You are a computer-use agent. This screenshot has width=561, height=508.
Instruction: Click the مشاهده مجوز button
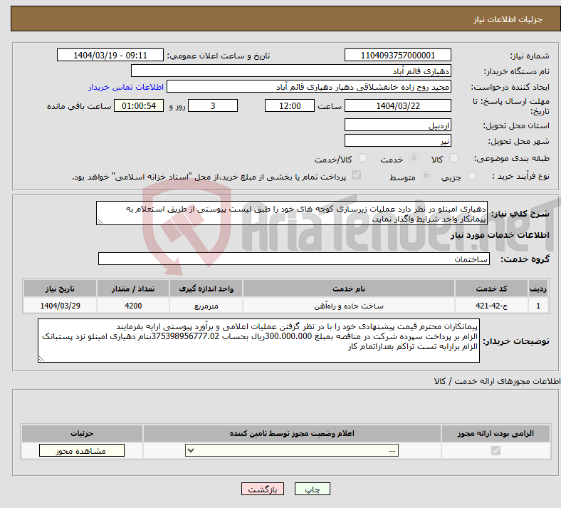[x=82, y=451]
